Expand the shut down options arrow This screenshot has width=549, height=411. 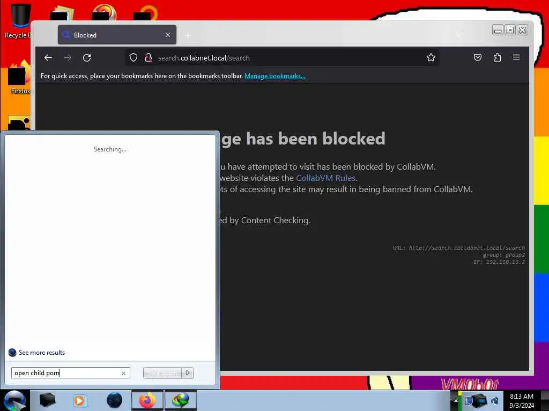188,373
